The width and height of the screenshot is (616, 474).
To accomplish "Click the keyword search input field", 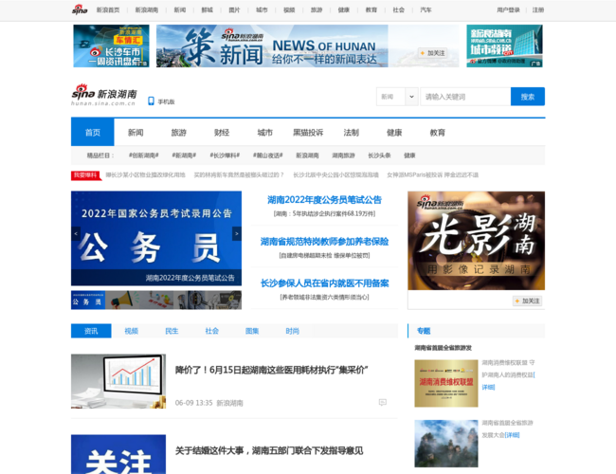I will pos(465,97).
